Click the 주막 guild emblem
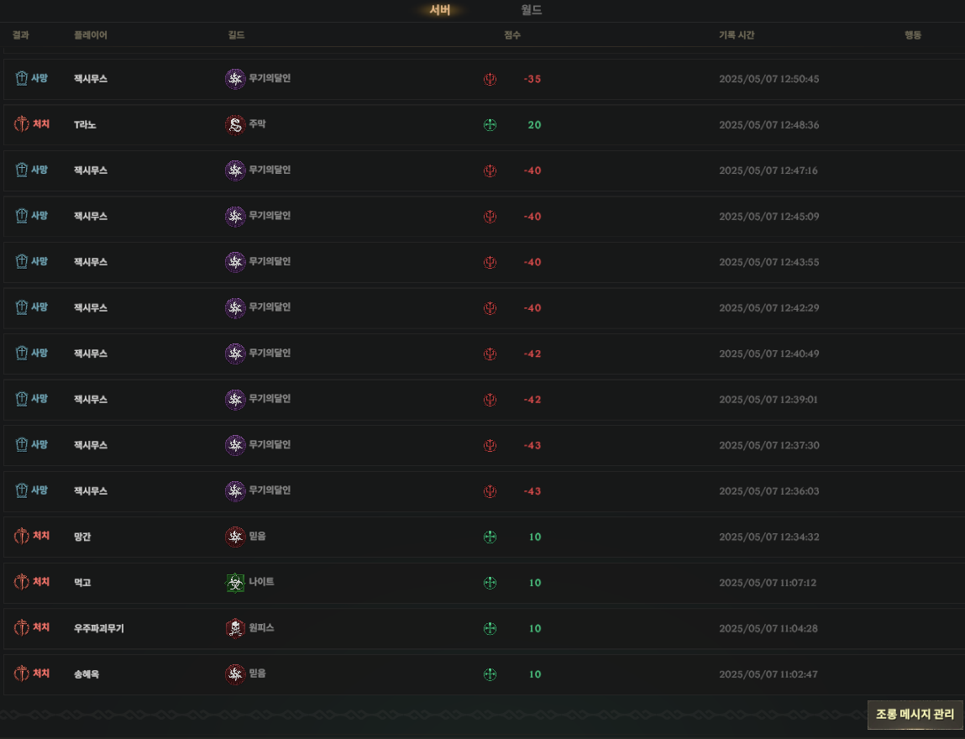Viewport: 965px width, 739px height. pyautogui.click(x=235, y=124)
